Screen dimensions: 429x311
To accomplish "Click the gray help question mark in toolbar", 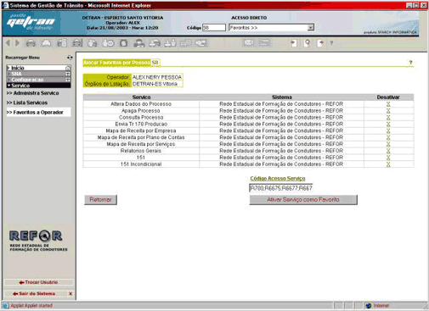I will point(331,43).
